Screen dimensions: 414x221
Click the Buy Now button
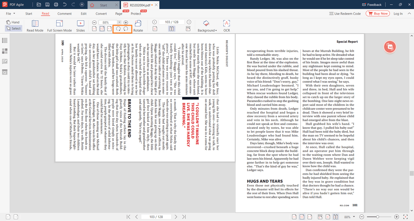pyautogui.click(x=377, y=14)
